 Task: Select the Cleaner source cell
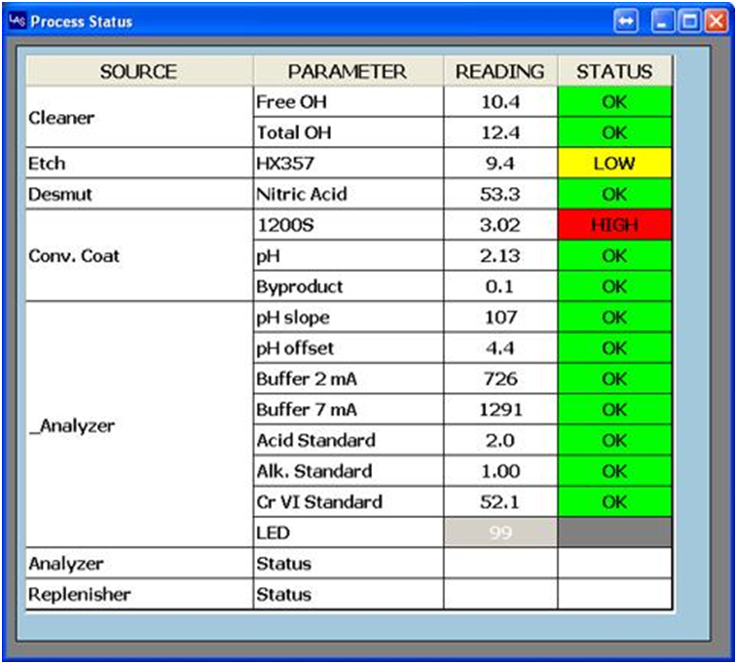pyautogui.click(x=139, y=117)
